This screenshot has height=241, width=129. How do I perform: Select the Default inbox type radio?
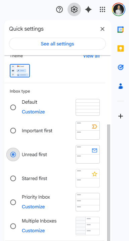13,107
